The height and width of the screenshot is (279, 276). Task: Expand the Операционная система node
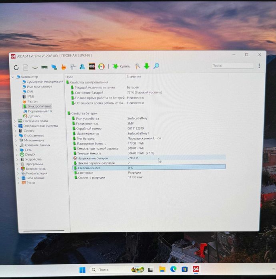click(x=15, y=126)
